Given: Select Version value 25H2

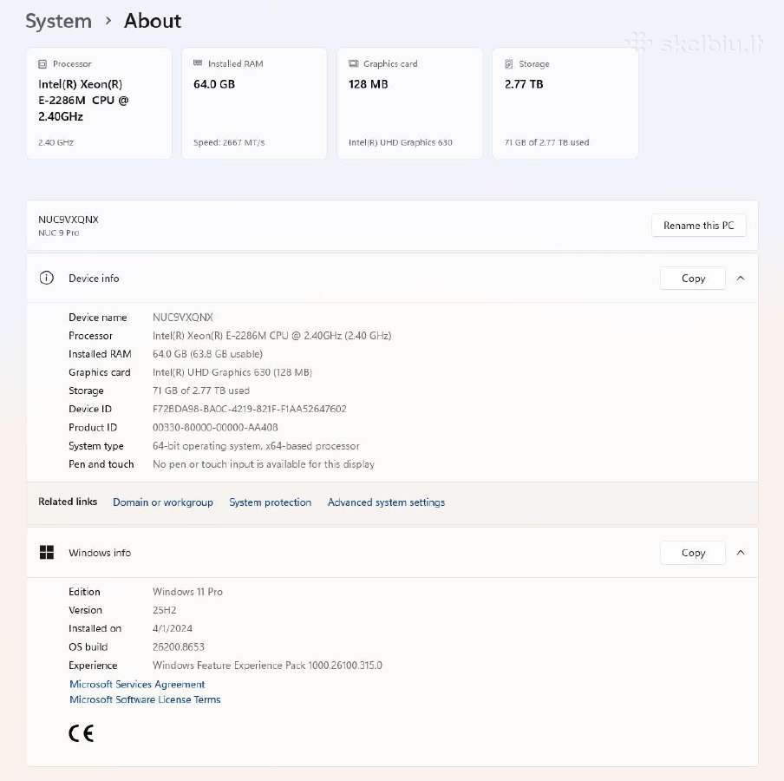Looking at the screenshot, I should pos(165,610).
